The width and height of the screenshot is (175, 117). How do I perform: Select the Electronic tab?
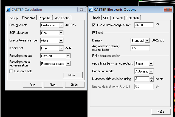28,18
